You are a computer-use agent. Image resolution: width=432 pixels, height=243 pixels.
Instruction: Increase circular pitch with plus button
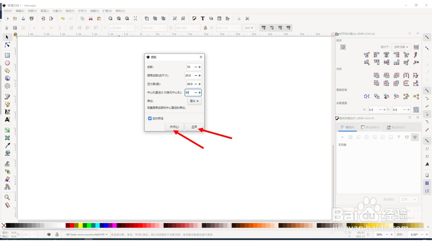(200, 76)
